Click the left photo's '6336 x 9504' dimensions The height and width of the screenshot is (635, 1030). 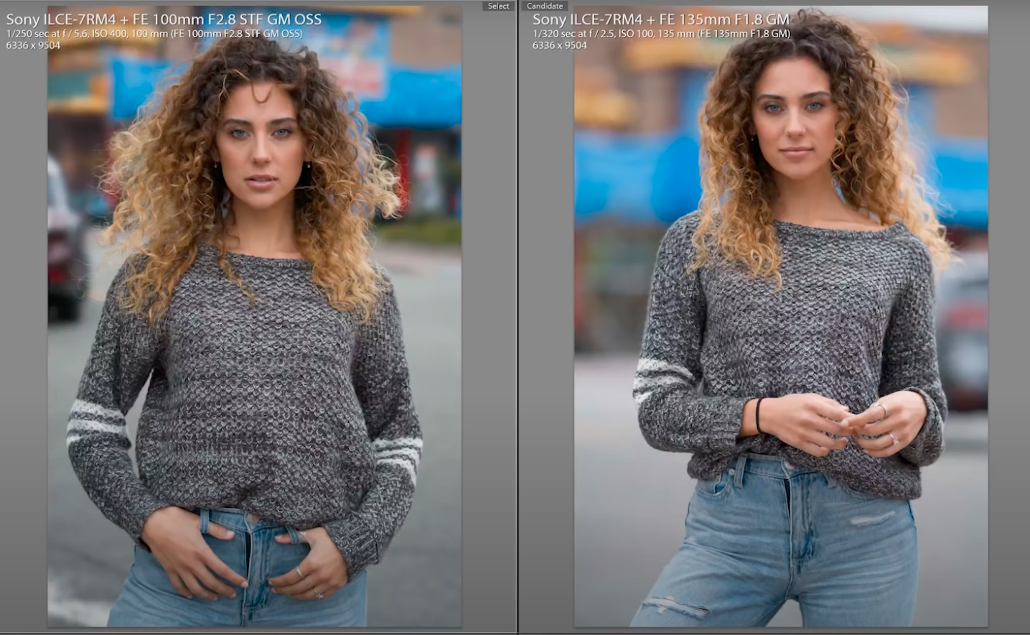coord(33,45)
